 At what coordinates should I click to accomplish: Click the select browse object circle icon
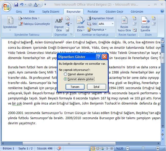[163, 135]
